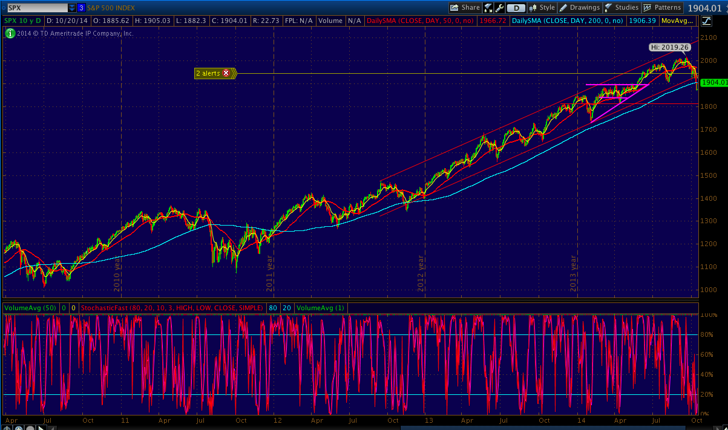Click the zoom out minus icon
728x430 pixels.
[30, 428]
